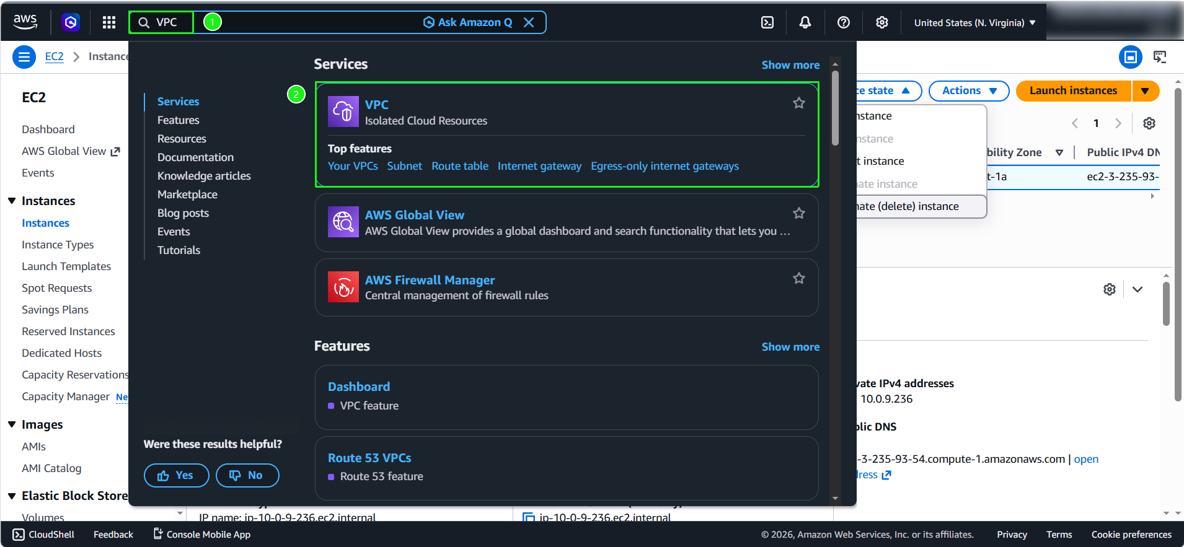Collapse the details panel chevron
The image size is (1184, 547).
[1138, 289]
